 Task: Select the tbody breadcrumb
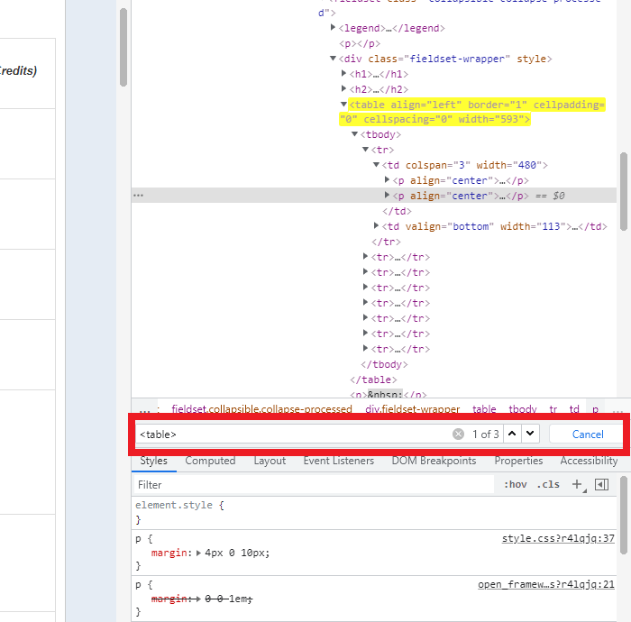[x=522, y=408]
